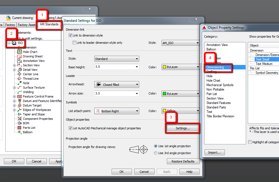Screen dimensions: 279x182
Task: Switch to the Factory tab
Action: pyautogui.click(x=10, y=25)
